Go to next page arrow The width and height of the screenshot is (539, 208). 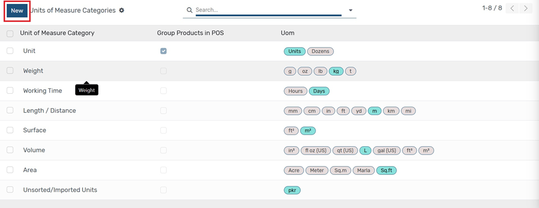pos(526,8)
